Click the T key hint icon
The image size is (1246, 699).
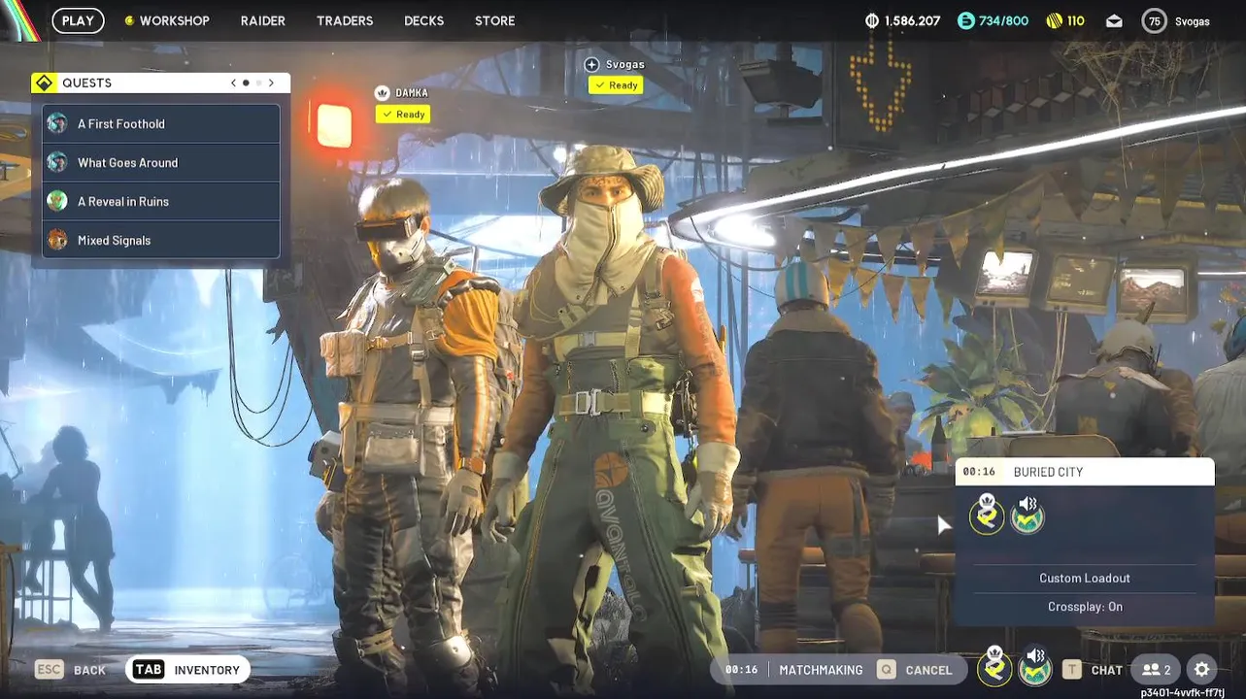click(x=1071, y=670)
